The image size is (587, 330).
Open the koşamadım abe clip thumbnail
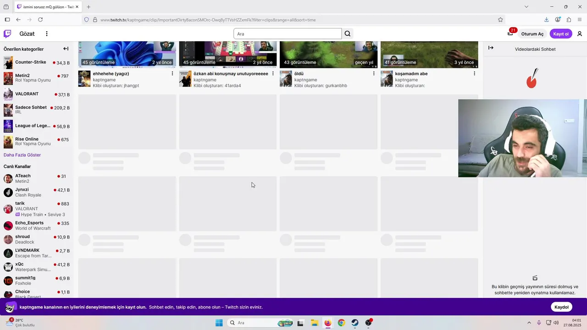pyautogui.click(x=429, y=55)
